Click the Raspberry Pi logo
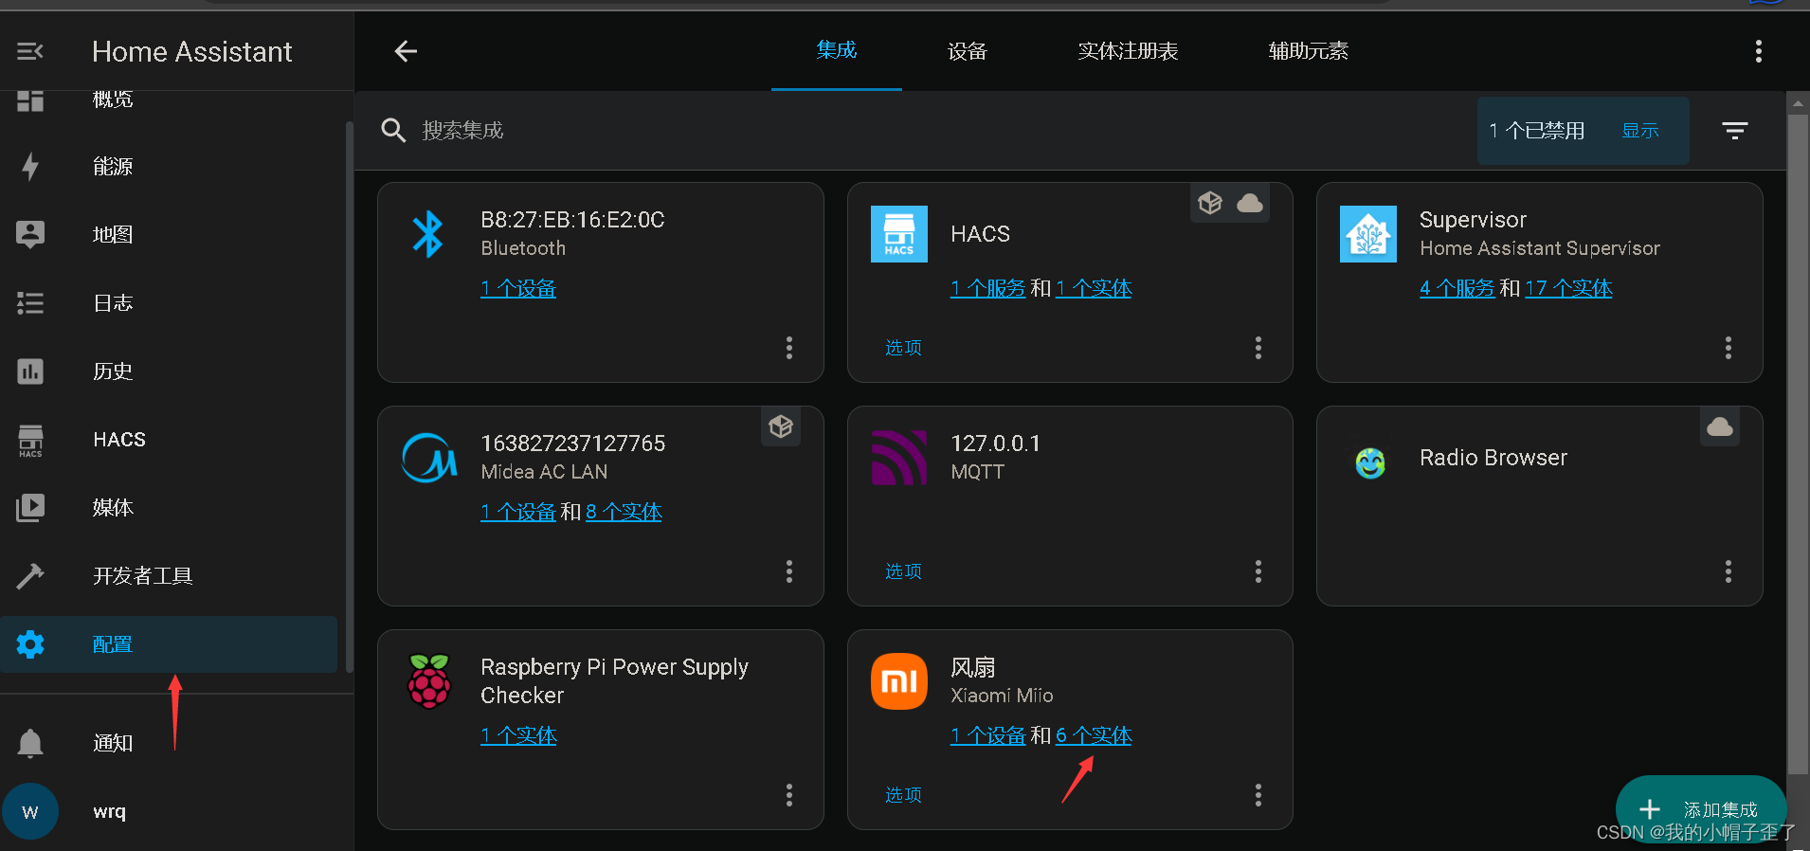The width and height of the screenshot is (1810, 851). pos(429,681)
